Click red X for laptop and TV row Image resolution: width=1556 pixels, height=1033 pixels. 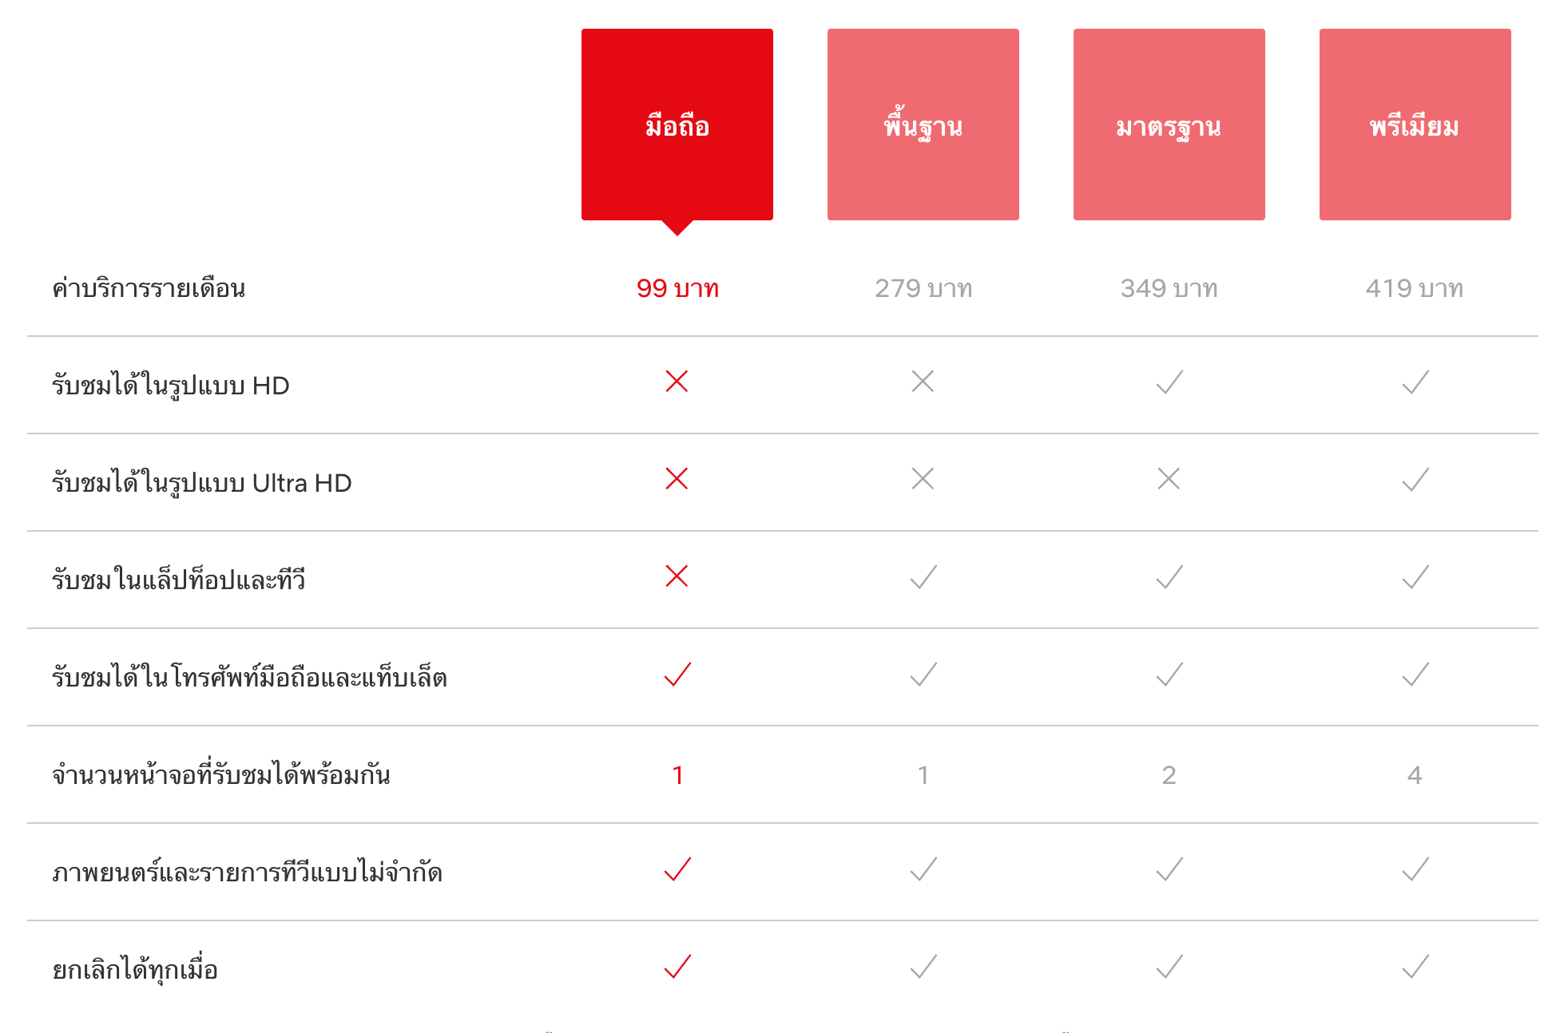click(x=677, y=576)
